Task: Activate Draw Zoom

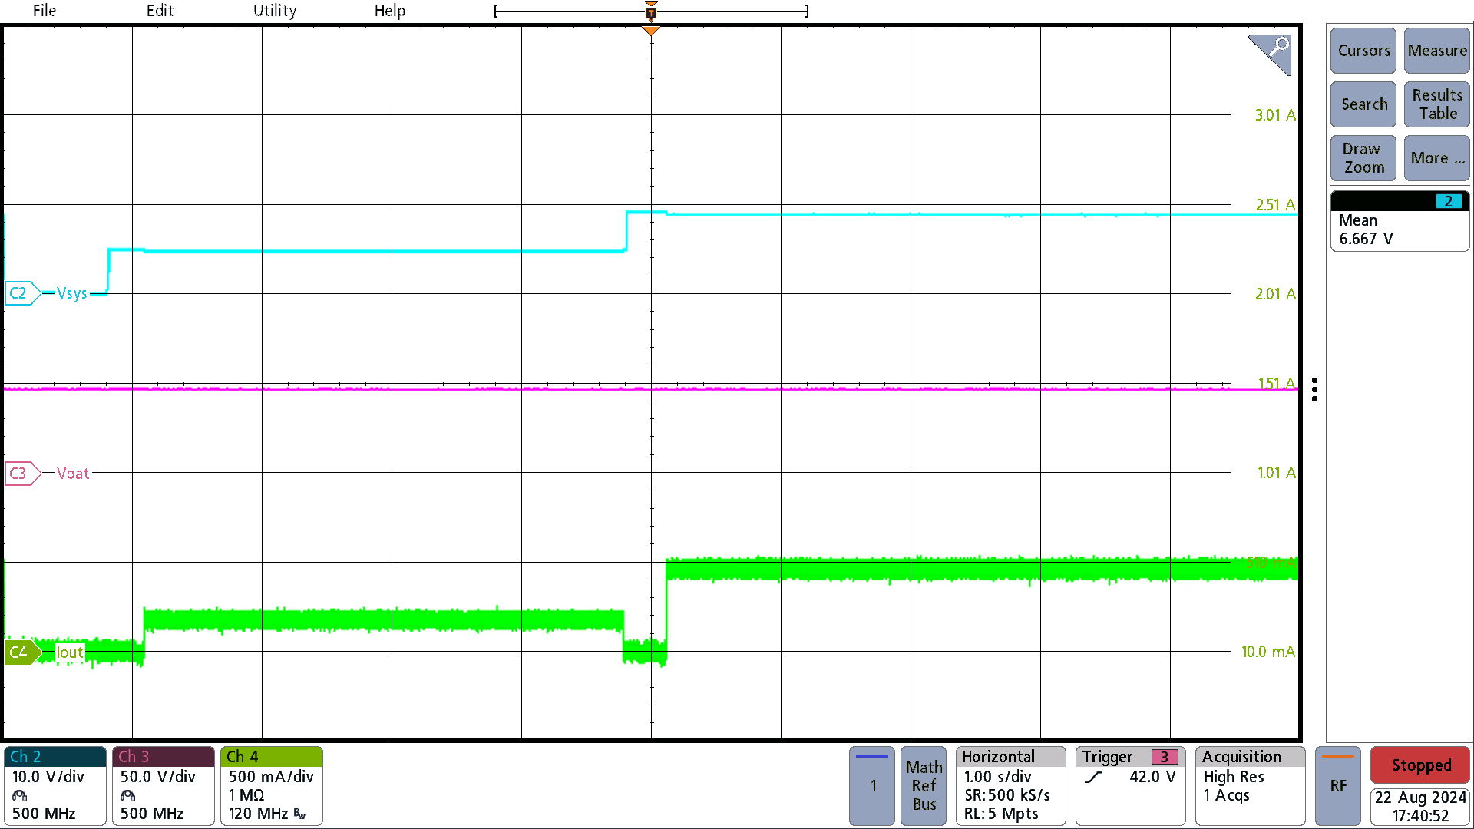Action: click(x=1363, y=158)
